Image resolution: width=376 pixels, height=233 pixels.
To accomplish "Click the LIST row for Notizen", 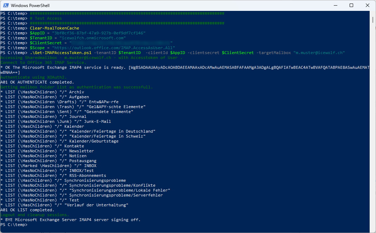I will (x=43, y=156).
